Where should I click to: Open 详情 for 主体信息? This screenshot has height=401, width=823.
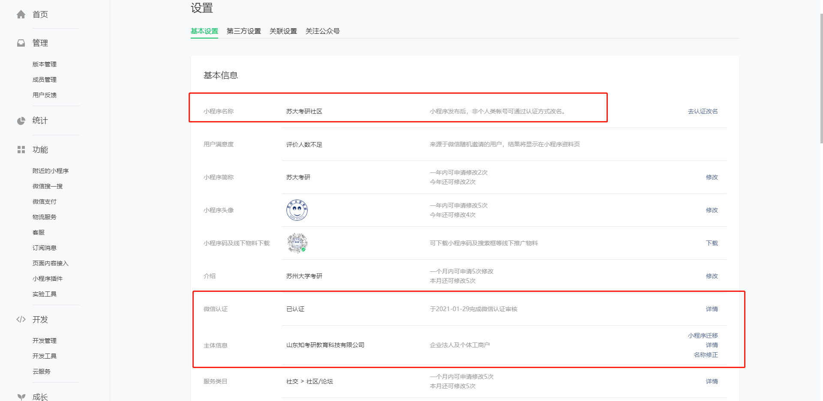[712, 345]
